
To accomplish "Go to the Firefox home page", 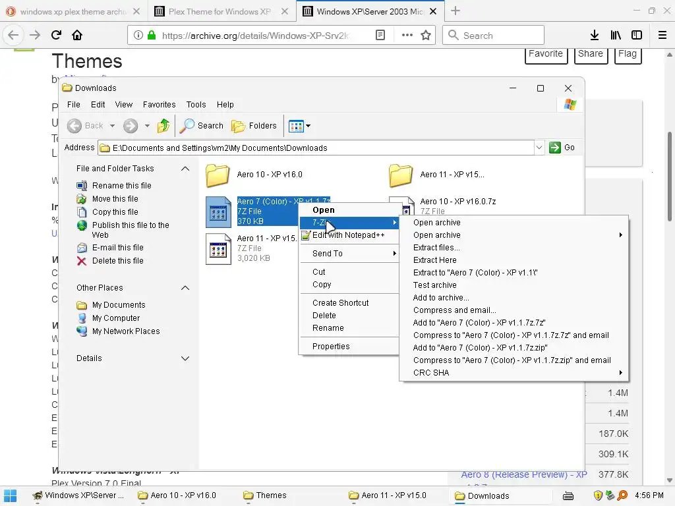I will pos(77,35).
